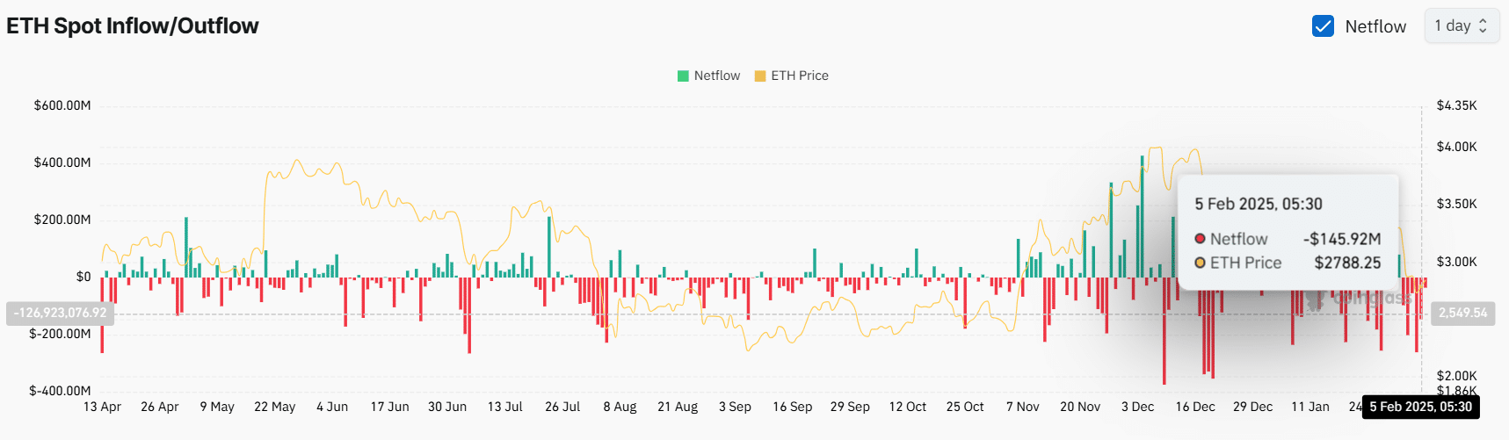Click the yellow ETH Price dot in tooltip

[x=1200, y=263]
